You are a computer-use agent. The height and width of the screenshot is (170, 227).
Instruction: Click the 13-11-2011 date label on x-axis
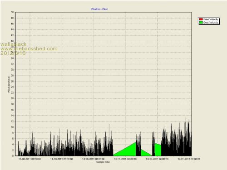click(x=125, y=159)
